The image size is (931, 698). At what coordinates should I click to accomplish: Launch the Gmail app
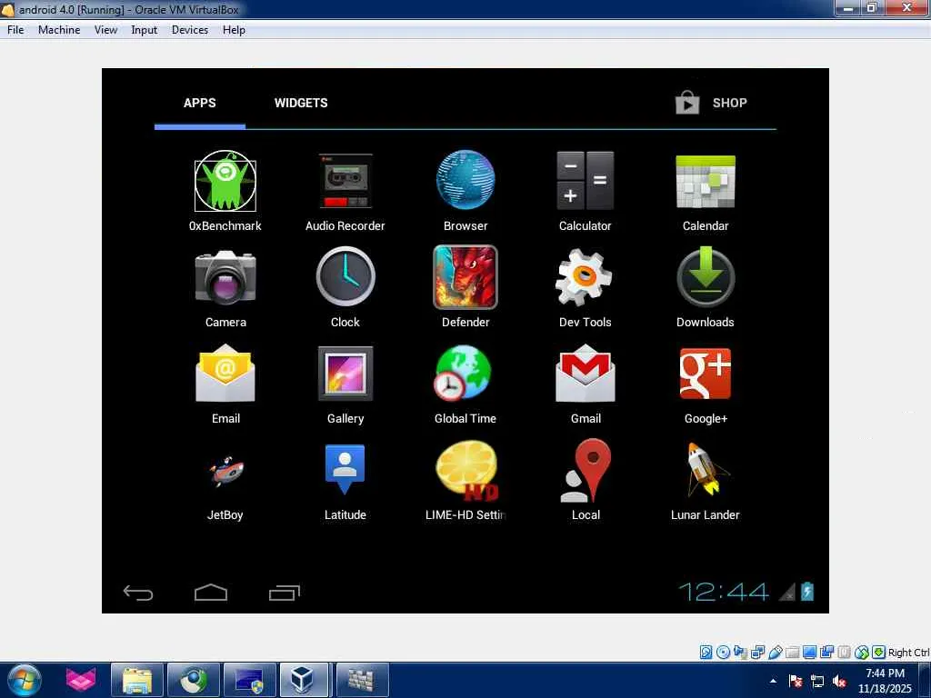coord(586,384)
